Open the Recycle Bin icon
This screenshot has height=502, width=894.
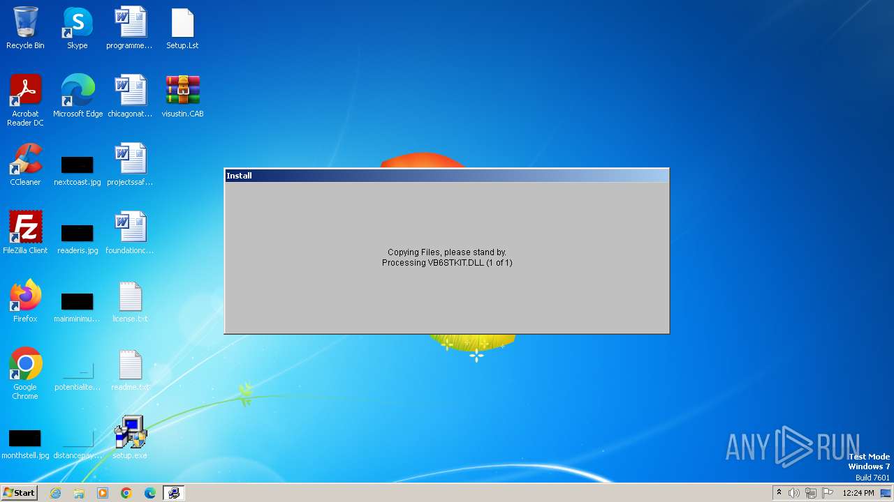click(x=25, y=28)
